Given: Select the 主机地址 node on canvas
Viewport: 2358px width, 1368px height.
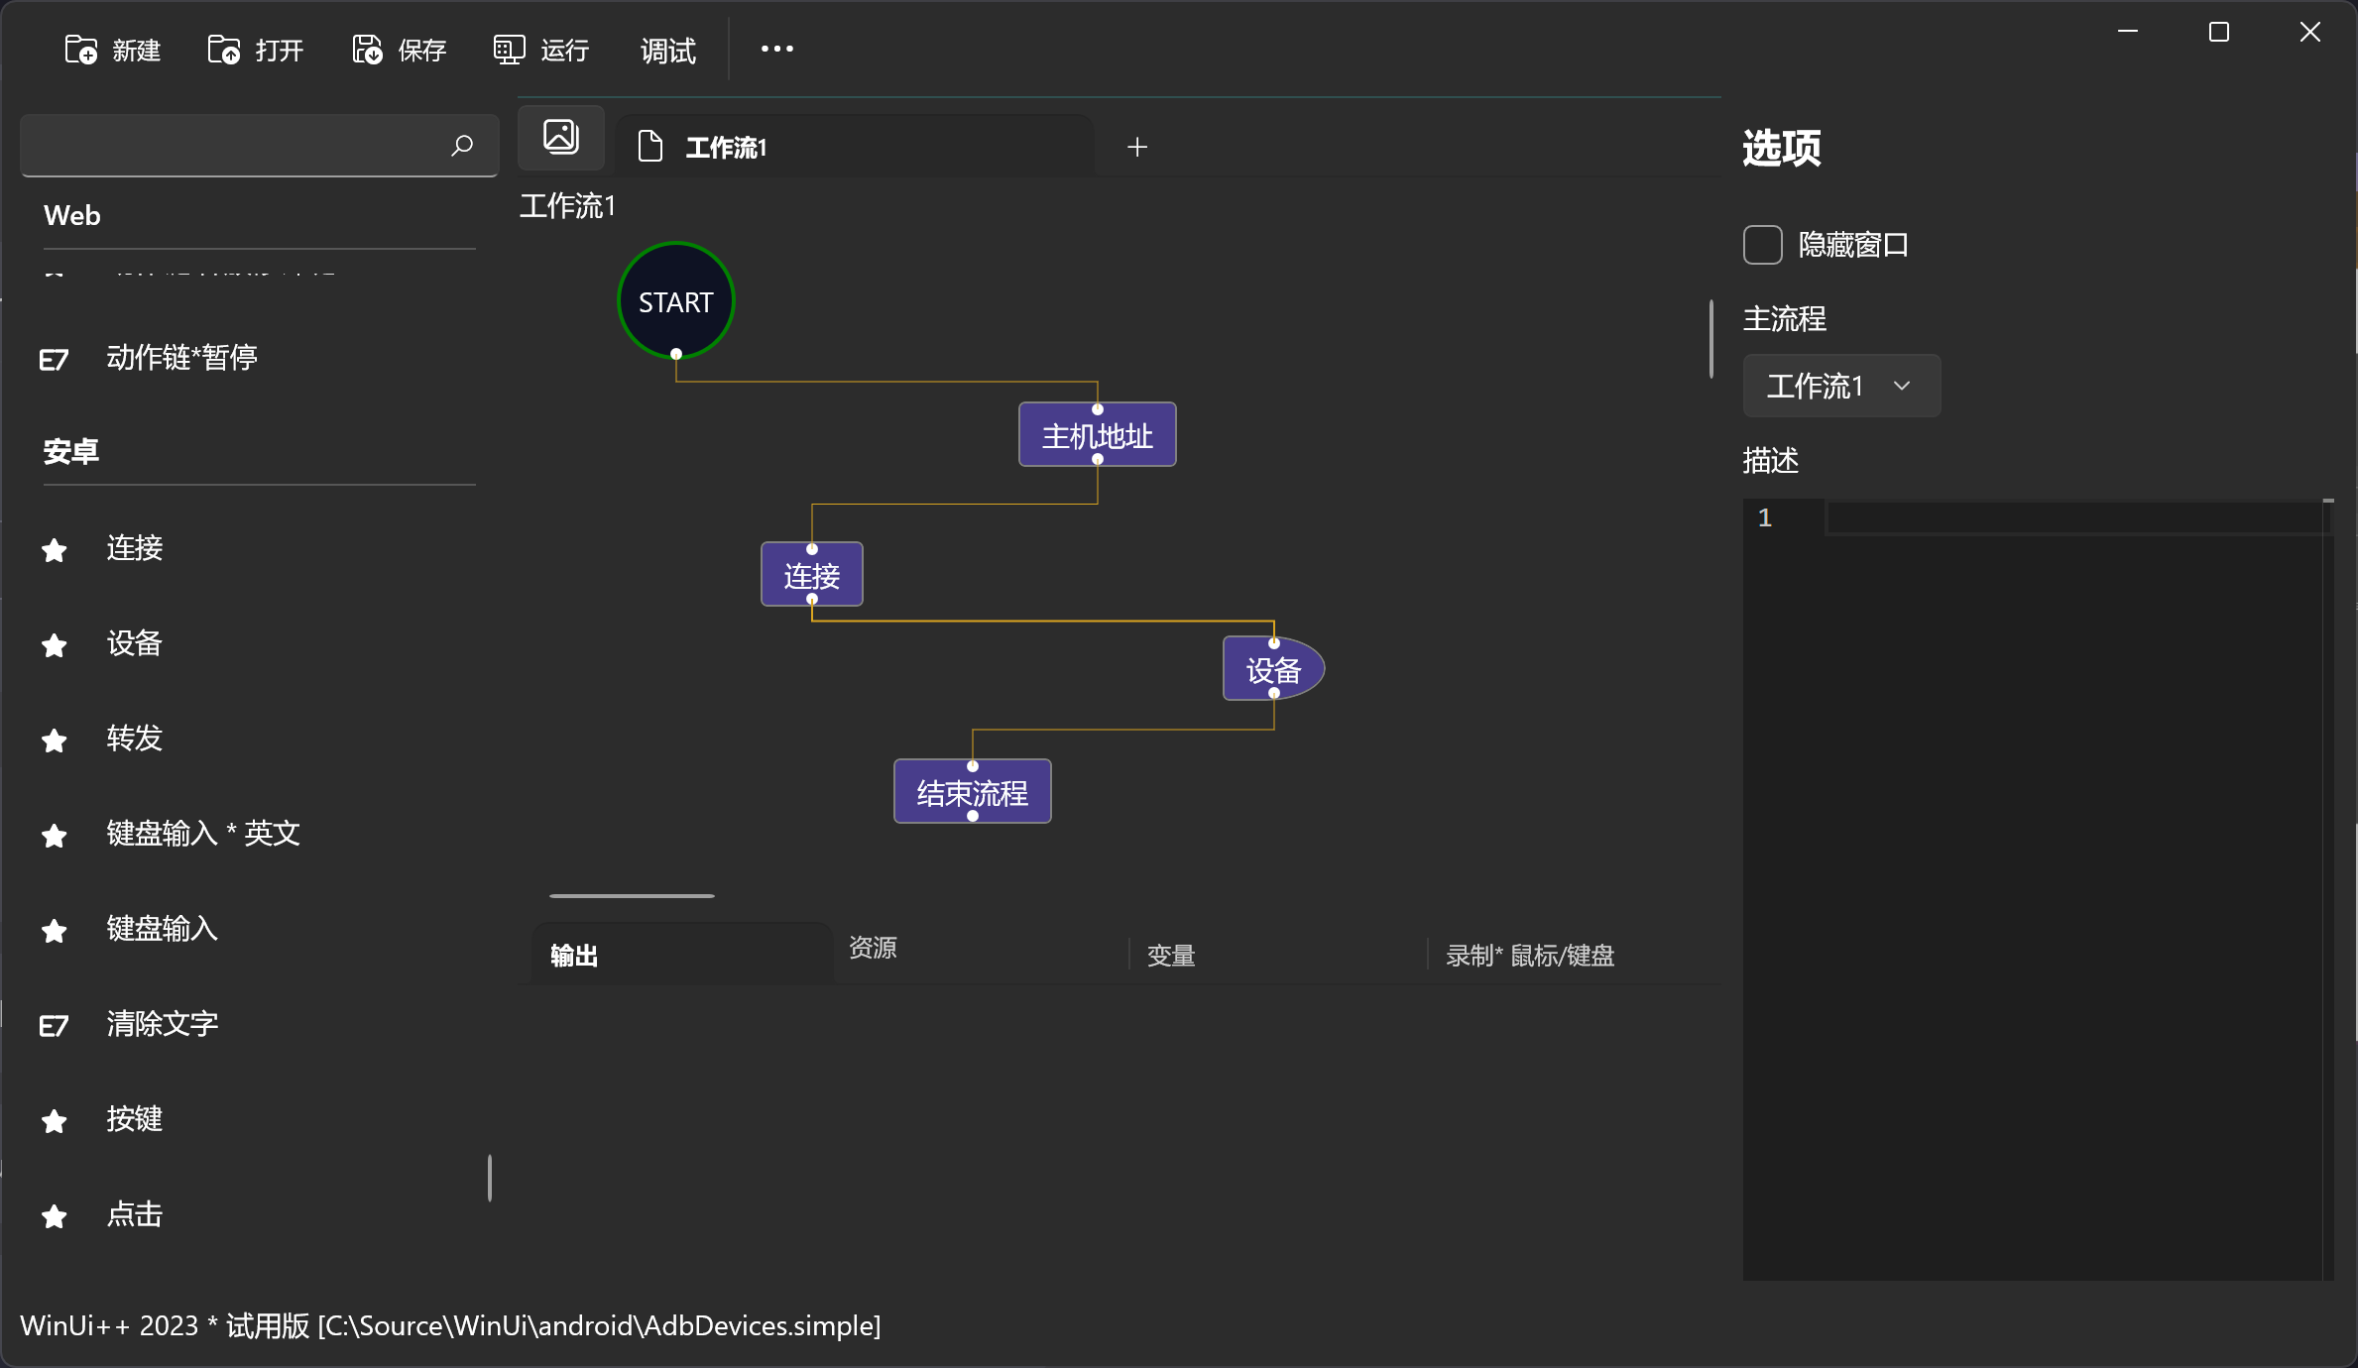Looking at the screenshot, I should (x=1097, y=435).
